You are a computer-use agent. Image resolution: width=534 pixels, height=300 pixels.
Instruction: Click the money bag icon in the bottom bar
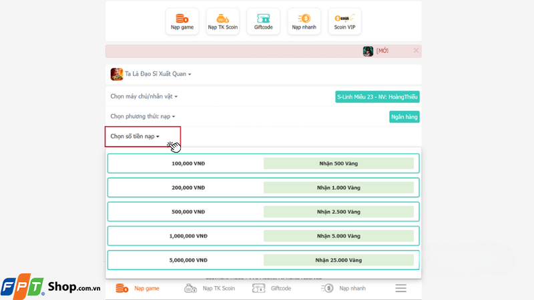click(x=190, y=289)
